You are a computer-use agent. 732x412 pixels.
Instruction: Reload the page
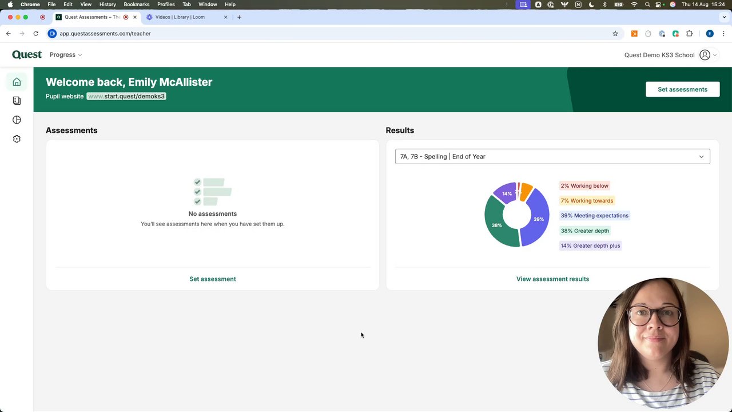pos(35,34)
